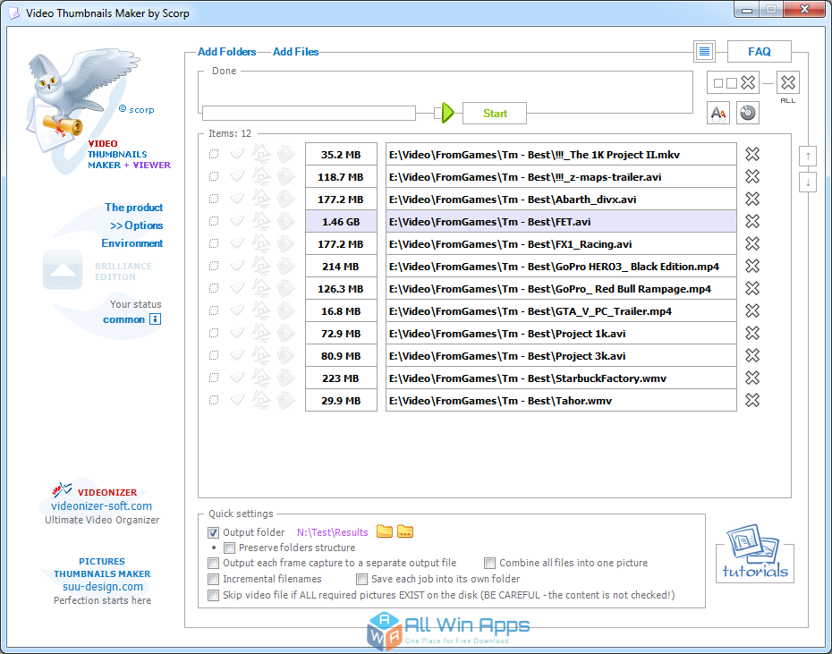Remove FX1_Racing.avi from the list

point(751,243)
